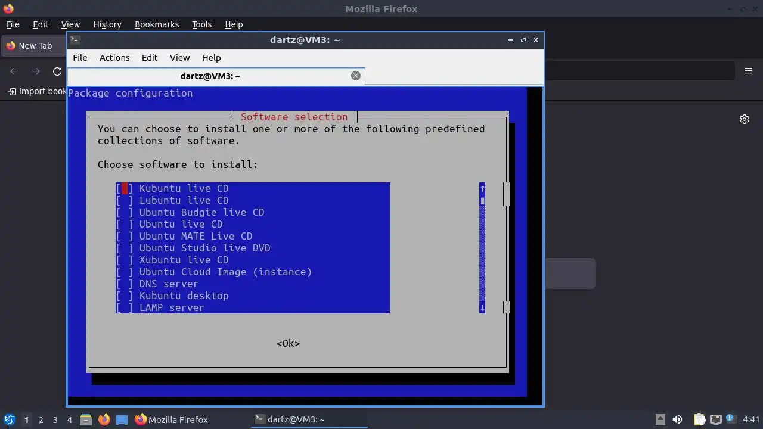Tick the Ubuntu MATE Live CD checkbox
This screenshot has width=763, height=429.
tap(125, 236)
